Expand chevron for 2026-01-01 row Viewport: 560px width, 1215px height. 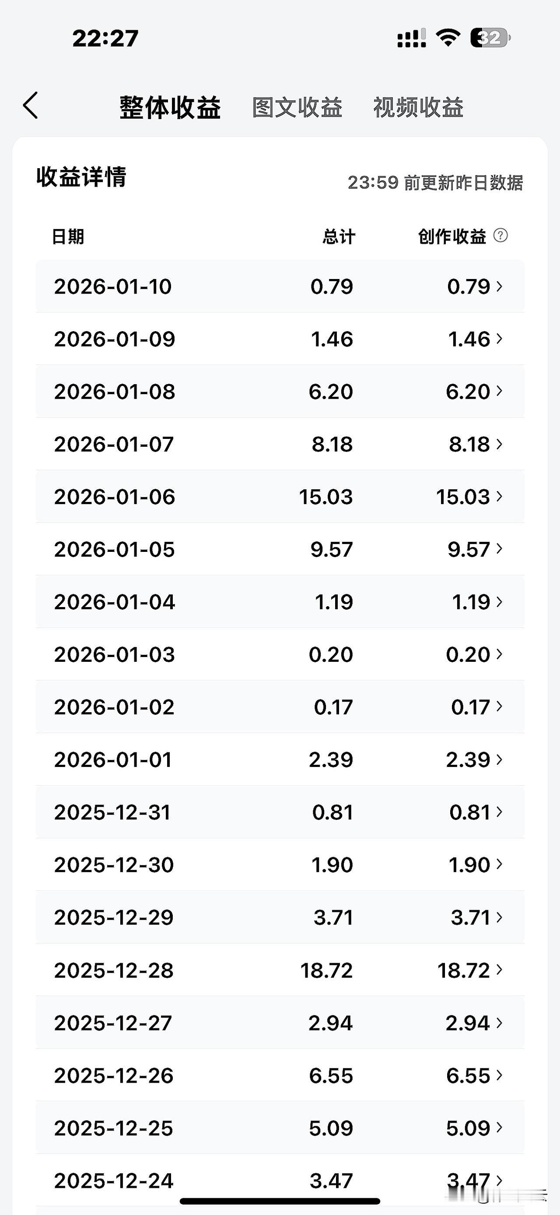500,759
